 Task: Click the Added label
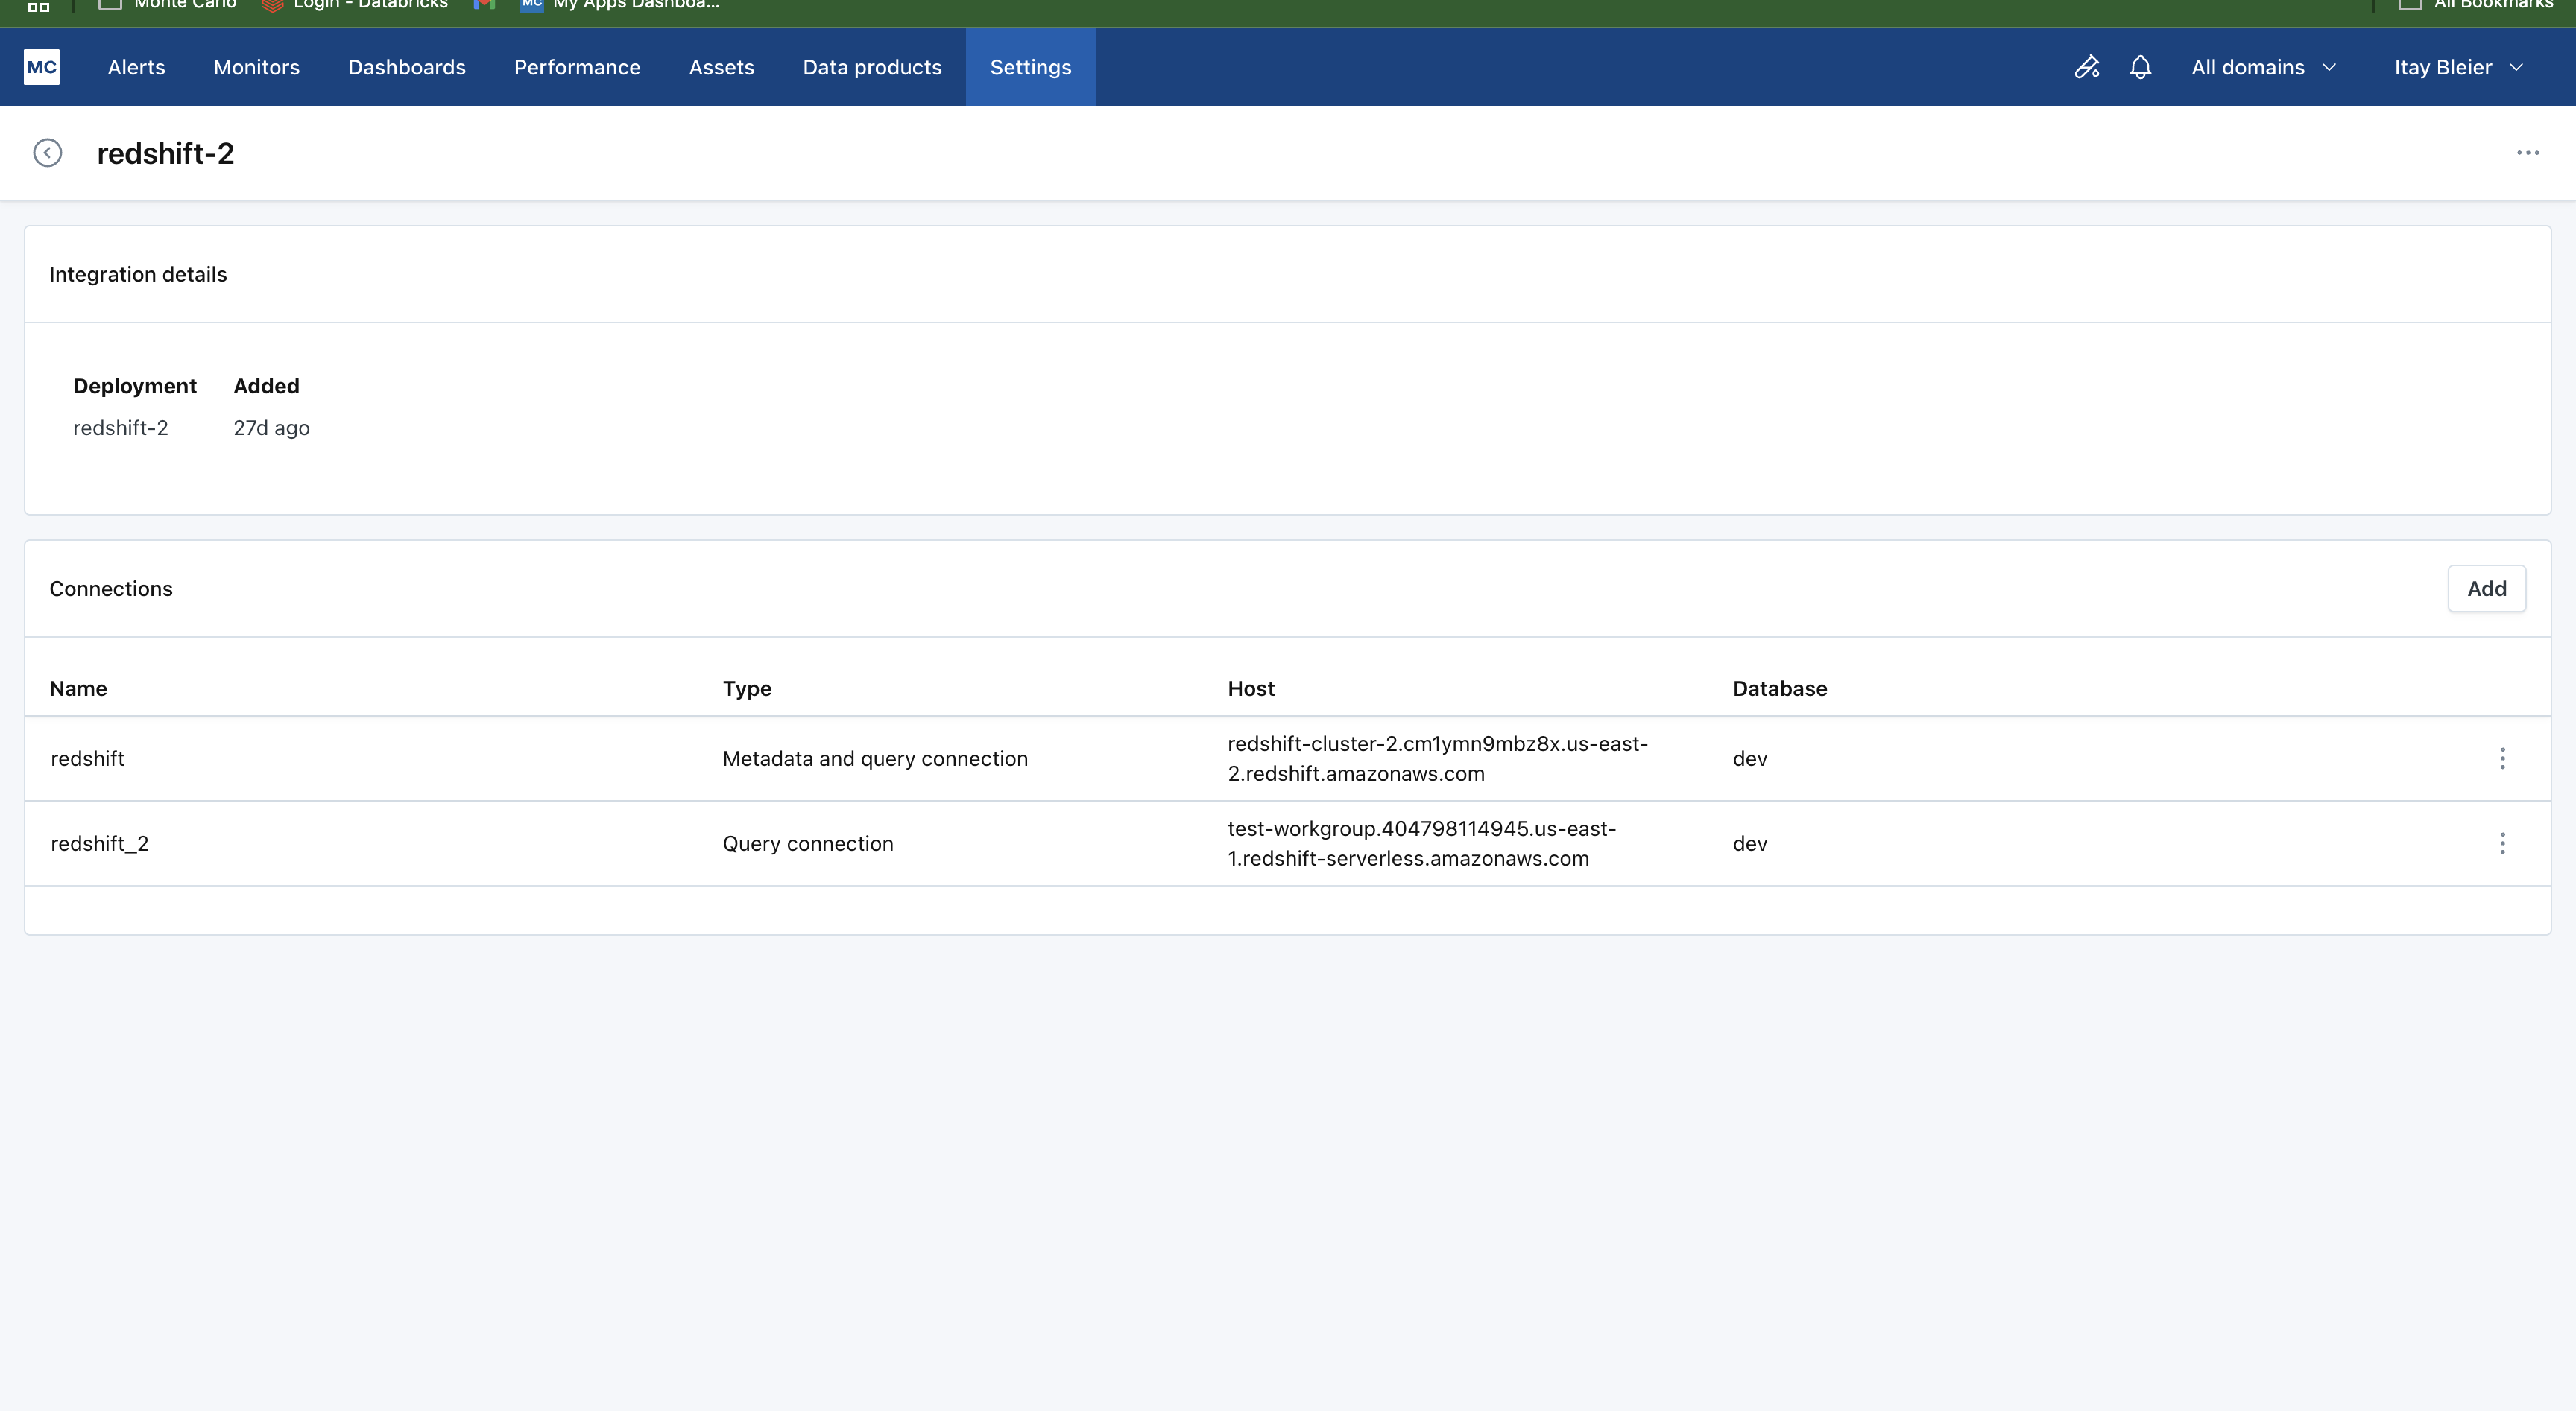(266, 386)
